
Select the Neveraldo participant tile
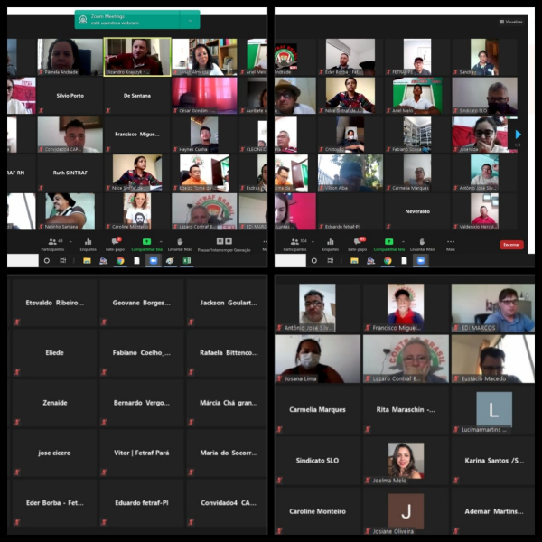[x=417, y=211]
